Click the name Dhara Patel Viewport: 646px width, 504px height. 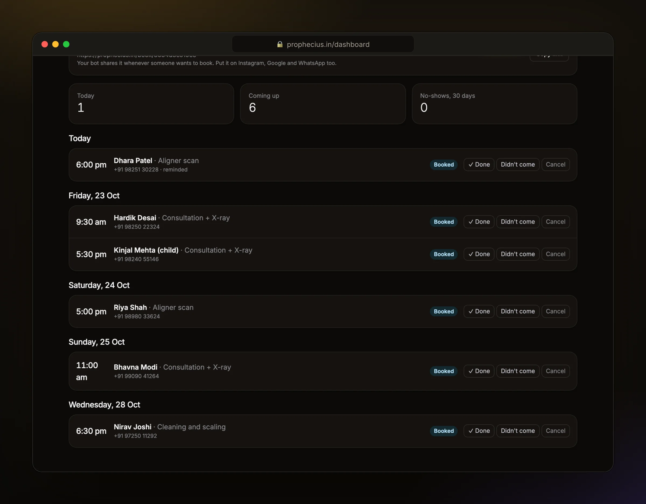[133, 160]
